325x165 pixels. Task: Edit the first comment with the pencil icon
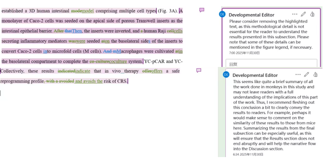(303, 14)
